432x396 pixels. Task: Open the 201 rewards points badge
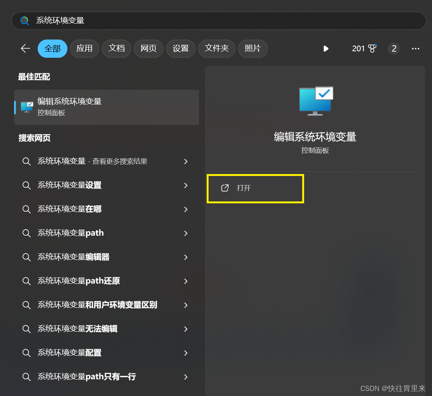click(x=364, y=49)
